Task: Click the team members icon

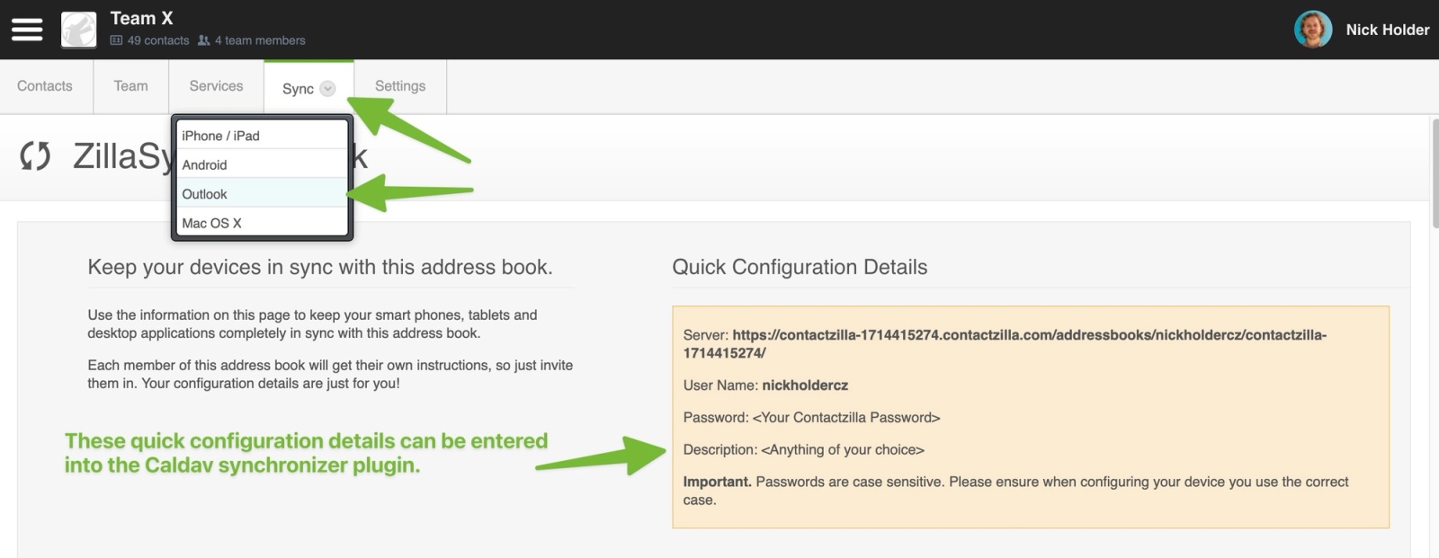Action: 204,40
